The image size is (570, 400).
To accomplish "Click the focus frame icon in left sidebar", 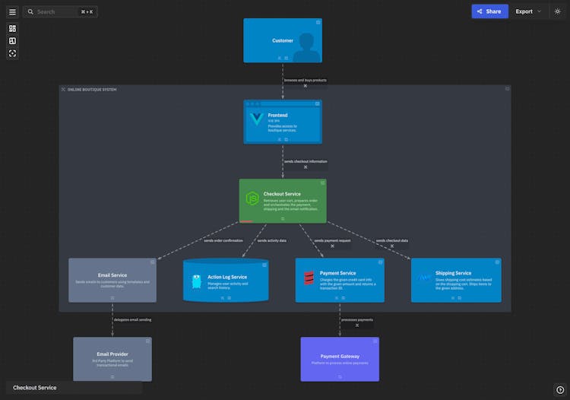I will pyautogui.click(x=12, y=53).
